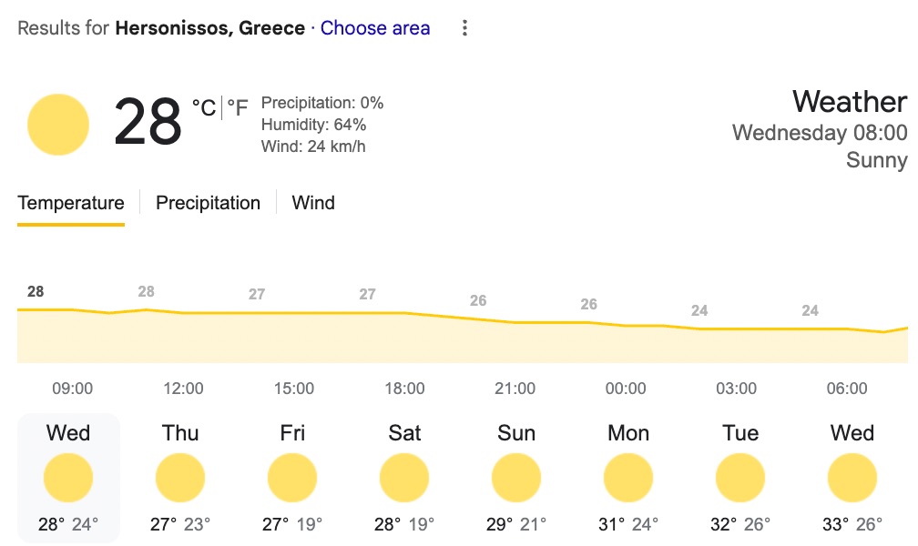This screenshot has height=546, width=918.
Task: Select the first Wed 28° 24° forecast
Action: [68, 478]
